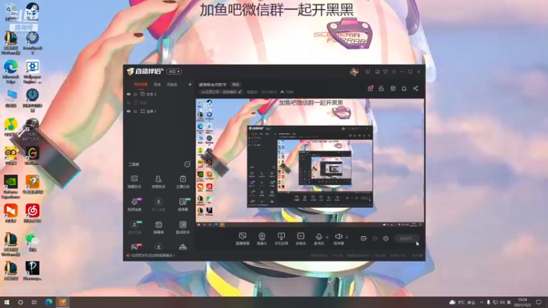Open the Wallpaper Engine desktop shortcut
Screen dimensions: 548x308
pos(32,72)
